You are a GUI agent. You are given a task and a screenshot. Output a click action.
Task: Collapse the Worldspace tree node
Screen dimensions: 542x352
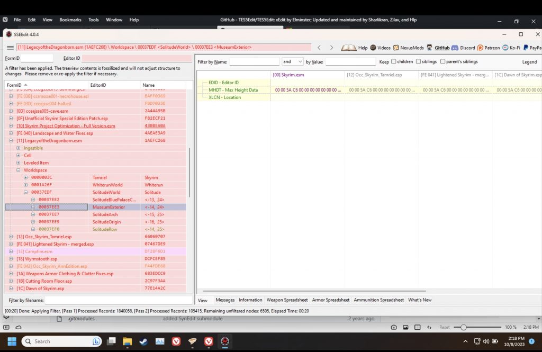(x=19, y=170)
